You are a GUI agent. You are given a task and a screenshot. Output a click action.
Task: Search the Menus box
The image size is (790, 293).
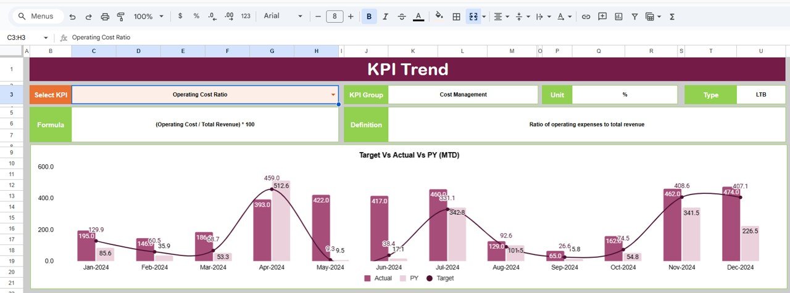tap(36, 17)
